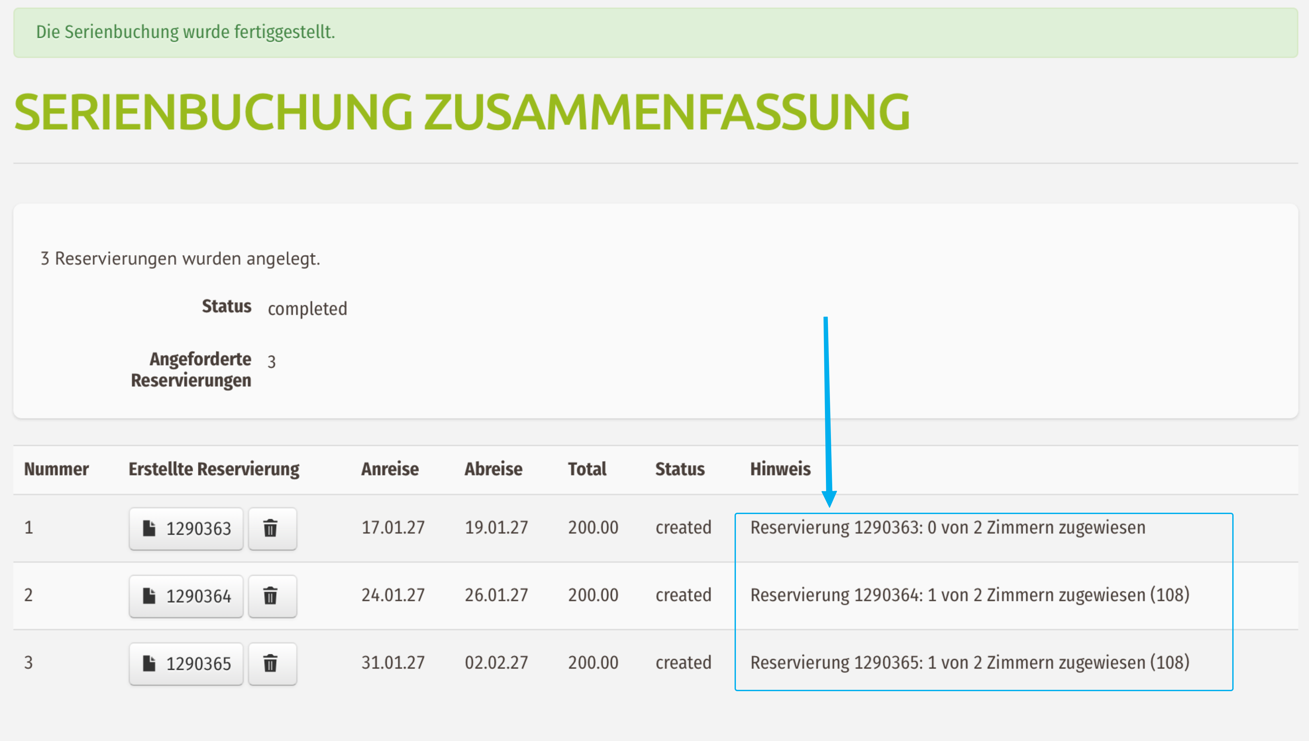Click note for Reservierung 1290364 (108)
Image resolution: width=1309 pixels, height=741 pixels.
970,595
